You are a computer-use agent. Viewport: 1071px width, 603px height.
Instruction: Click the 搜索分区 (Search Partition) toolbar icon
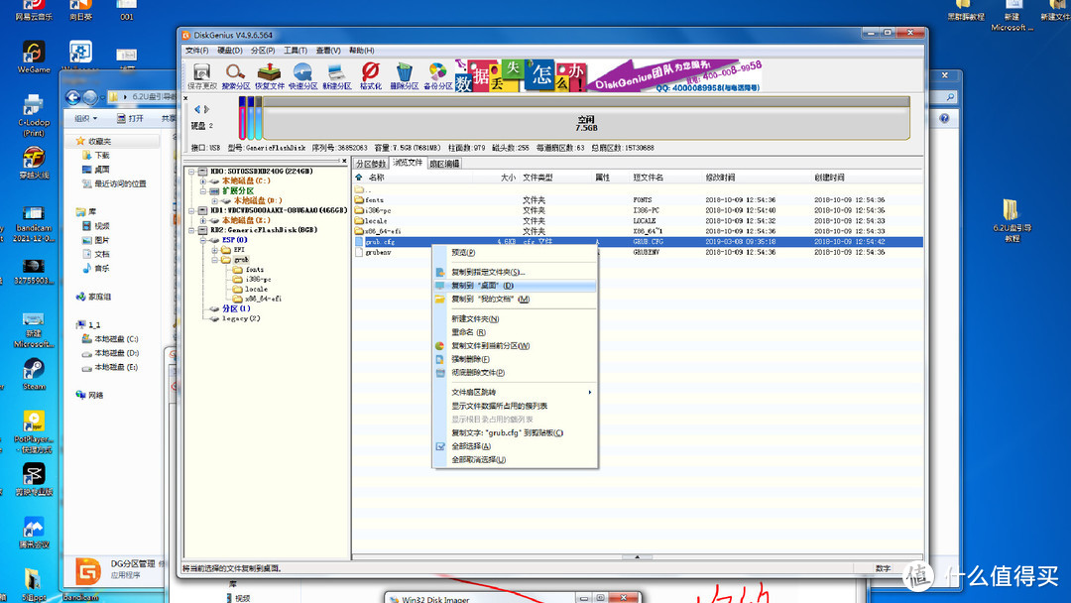(x=235, y=76)
